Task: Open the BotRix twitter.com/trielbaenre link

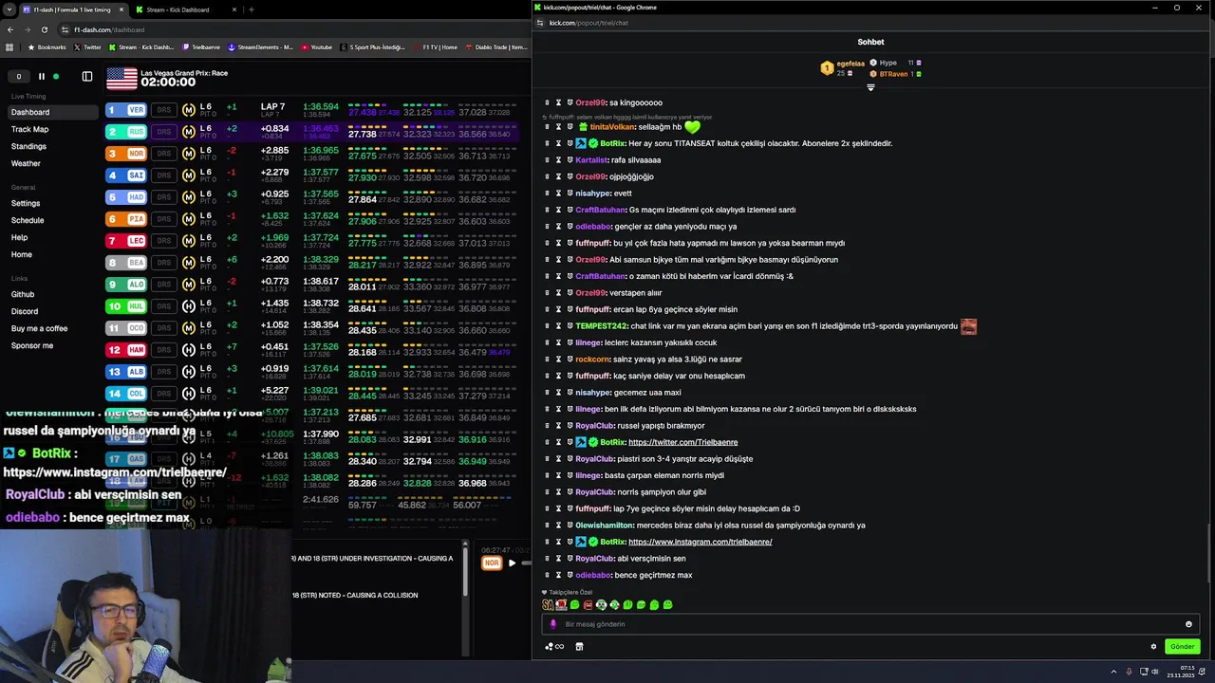Action: 682,442
